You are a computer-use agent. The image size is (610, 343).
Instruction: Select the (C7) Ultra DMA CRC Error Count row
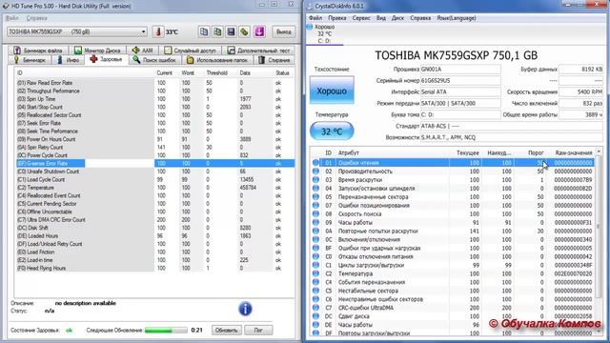point(154,220)
